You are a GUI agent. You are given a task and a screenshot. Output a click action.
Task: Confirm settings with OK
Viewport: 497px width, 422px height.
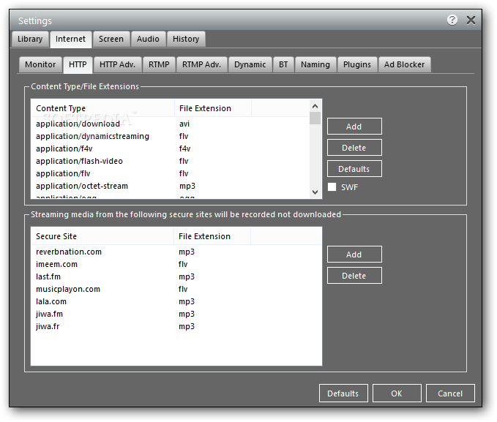397,393
